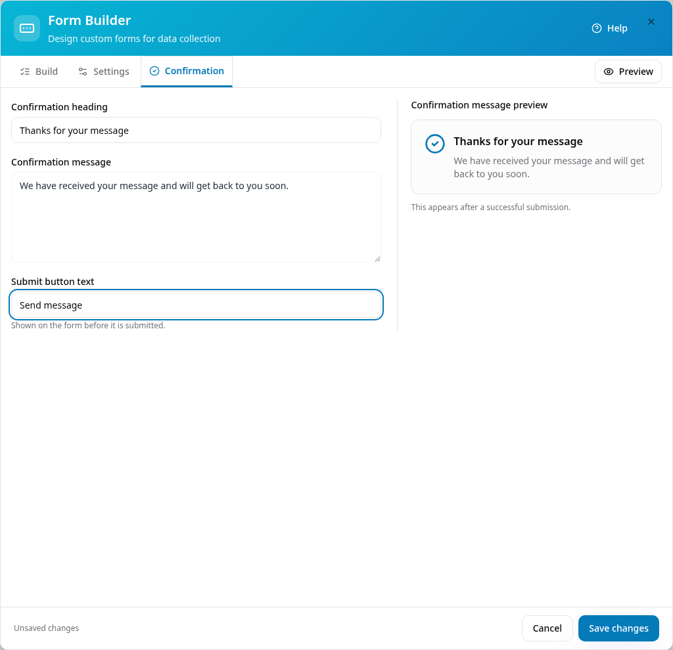Image resolution: width=673 pixels, height=650 pixels.
Task: Click the Settings tab sliders icon
Action: (x=83, y=72)
